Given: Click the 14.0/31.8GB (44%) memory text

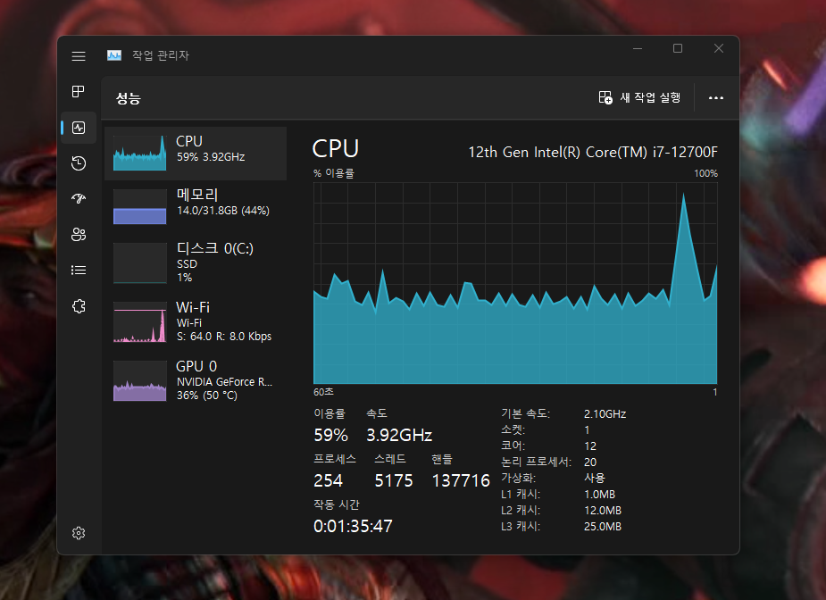Looking at the screenshot, I should [x=223, y=211].
